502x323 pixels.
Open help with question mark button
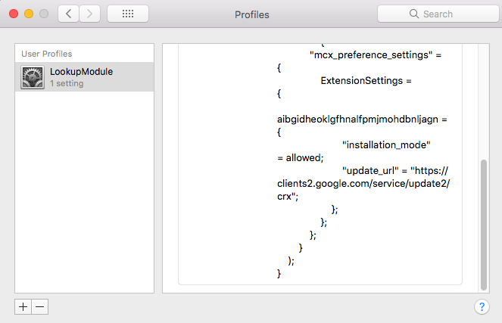click(481, 306)
